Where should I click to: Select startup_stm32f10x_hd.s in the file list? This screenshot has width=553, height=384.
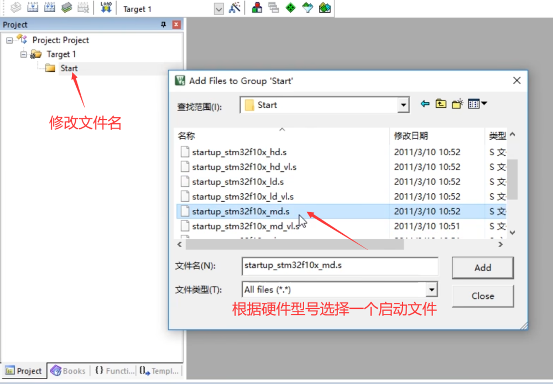[239, 152]
